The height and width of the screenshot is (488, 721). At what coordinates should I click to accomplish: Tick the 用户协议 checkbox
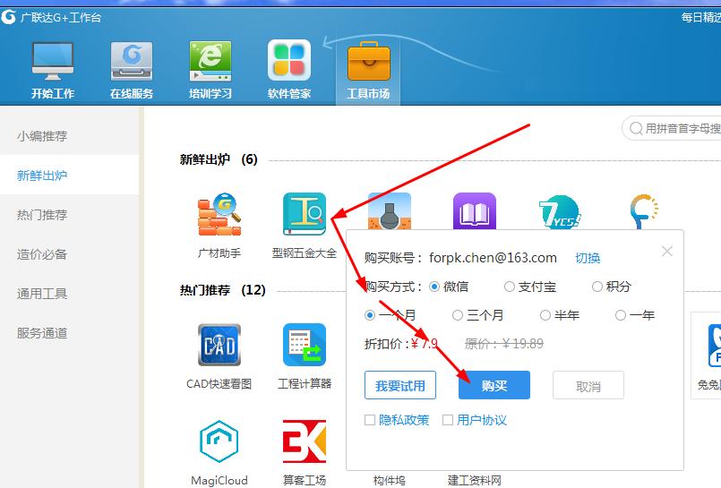pos(448,420)
